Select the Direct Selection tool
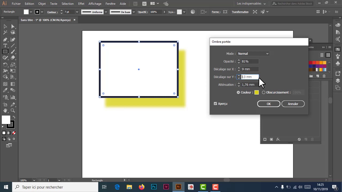This screenshot has height=192, width=342. pos(13,26)
